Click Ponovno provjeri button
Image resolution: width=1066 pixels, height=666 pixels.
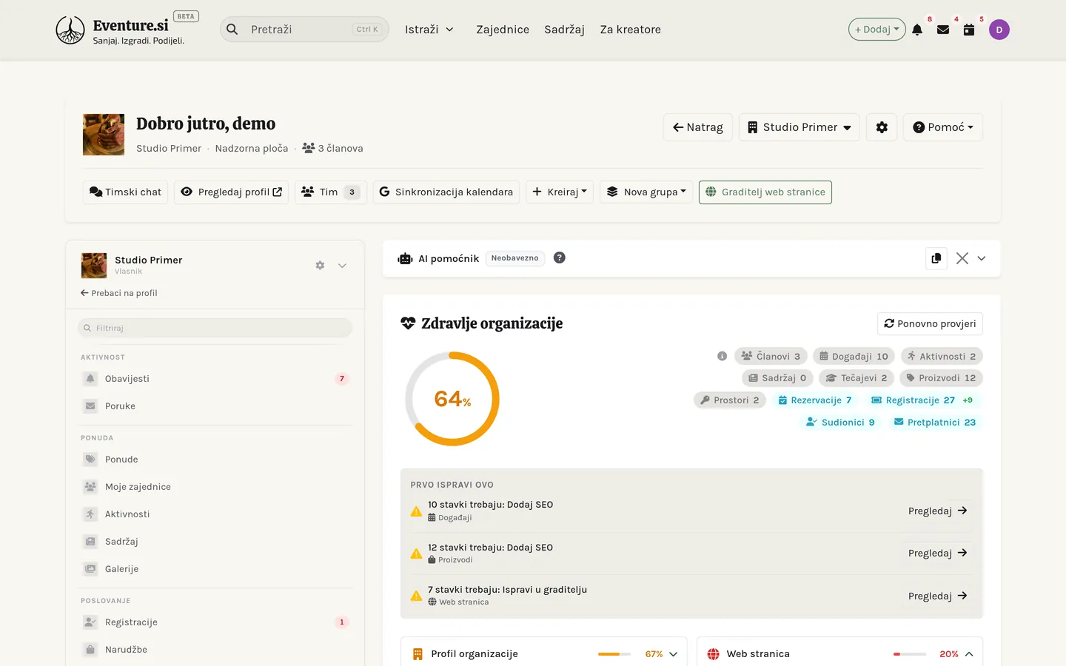(930, 323)
